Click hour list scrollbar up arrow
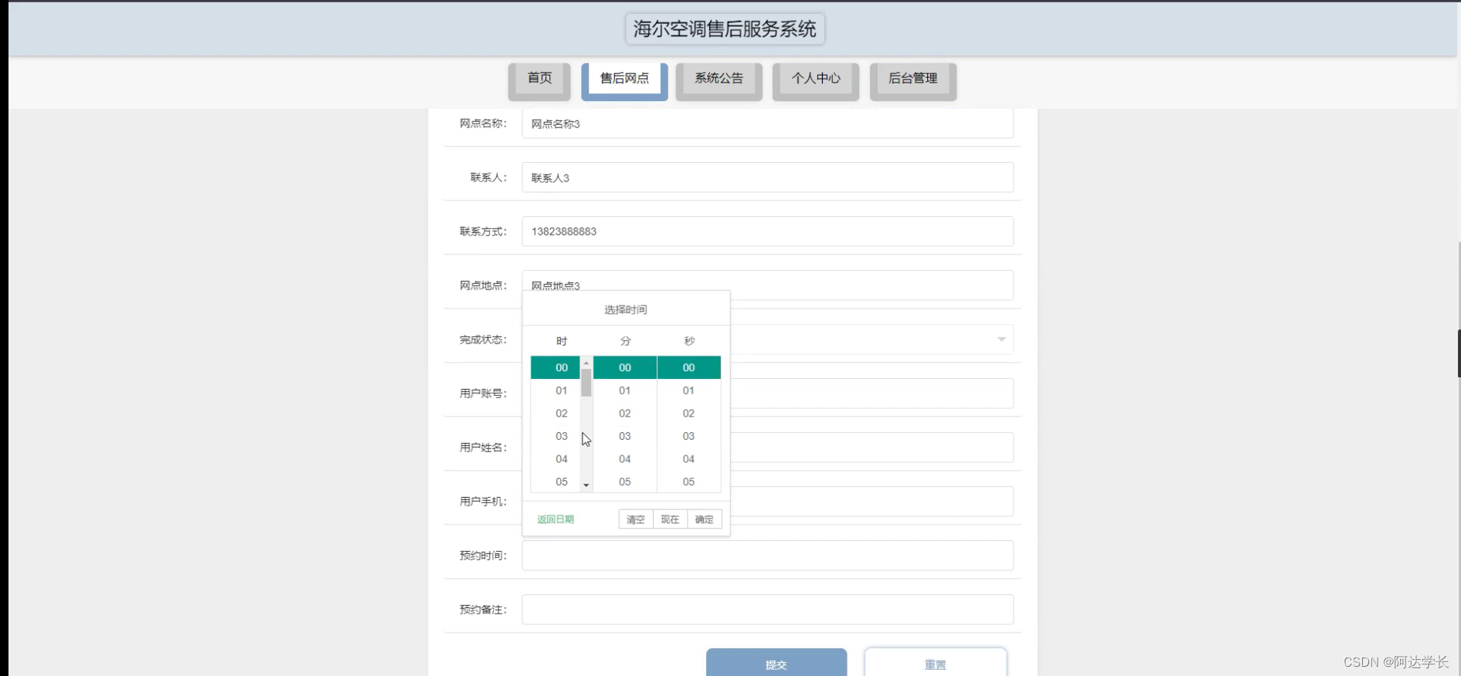The width and height of the screenshot is (1461, 676). pos(586,363)
